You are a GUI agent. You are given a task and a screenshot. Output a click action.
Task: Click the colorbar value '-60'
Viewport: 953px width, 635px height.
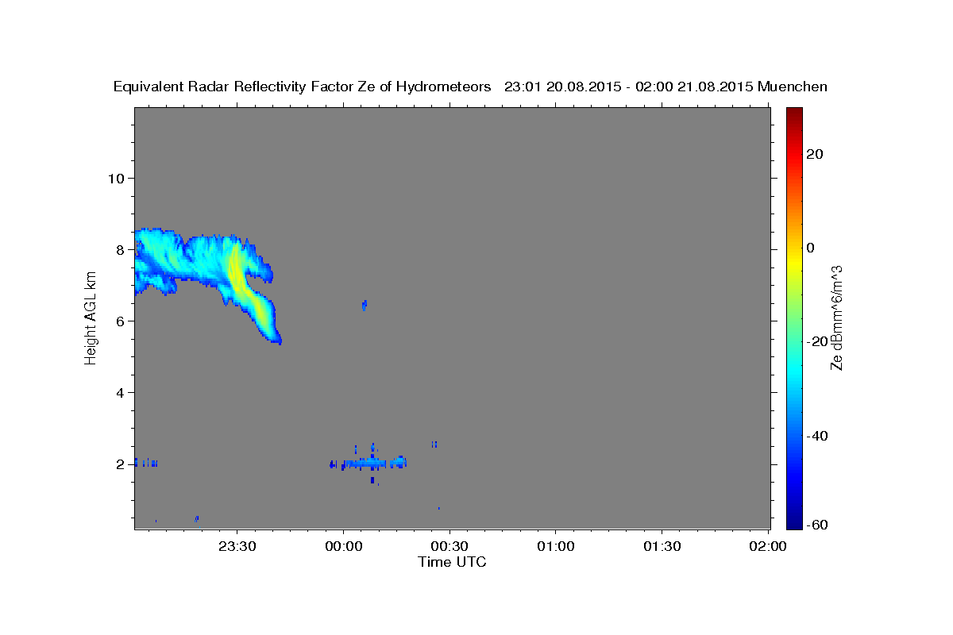816,525
